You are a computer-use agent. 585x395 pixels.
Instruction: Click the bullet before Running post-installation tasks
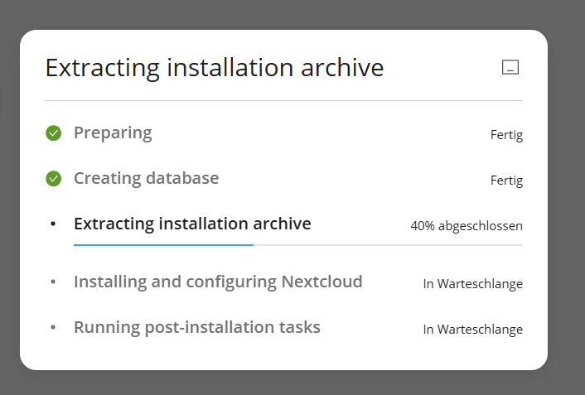click(53, 328)
